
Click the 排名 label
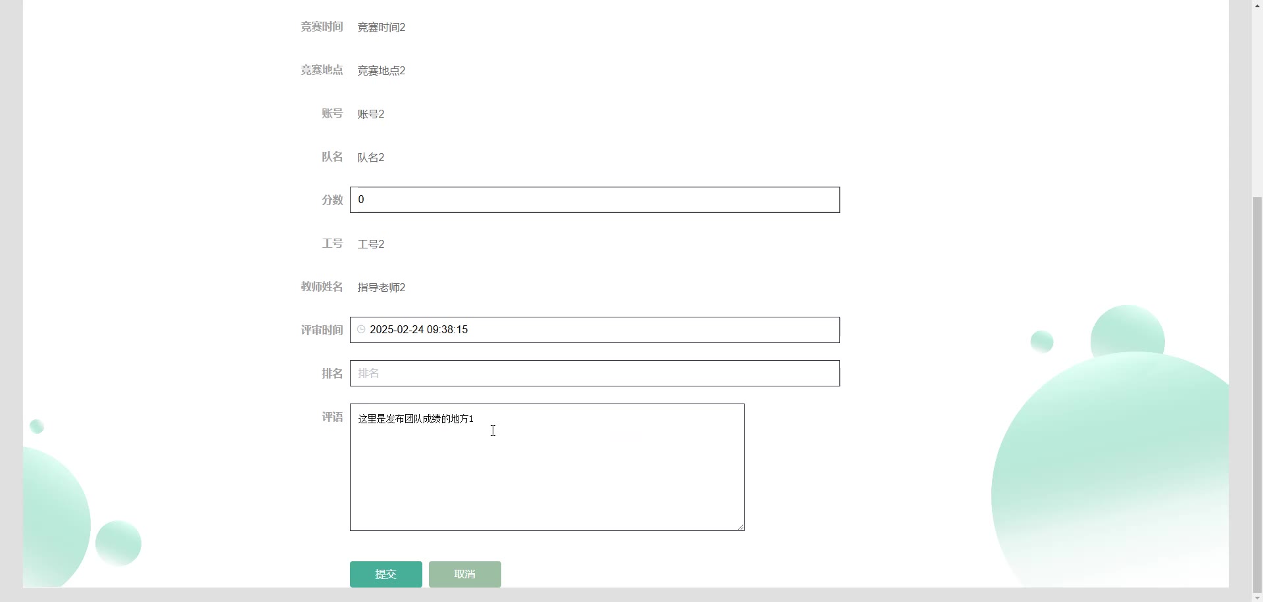tap(332, 373)
